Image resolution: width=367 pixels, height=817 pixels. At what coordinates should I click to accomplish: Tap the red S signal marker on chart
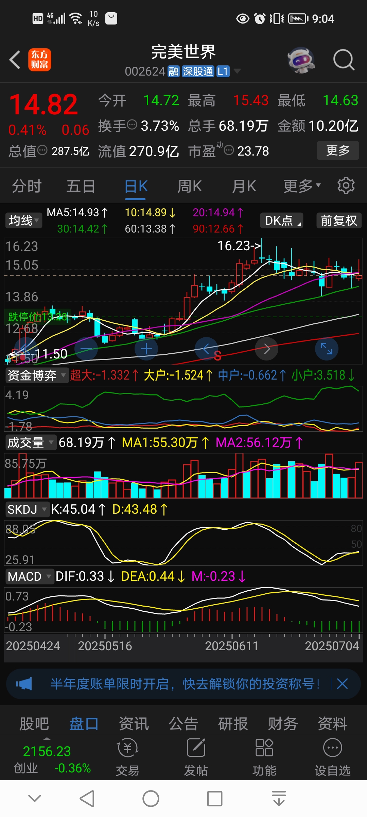pos(217,356)
